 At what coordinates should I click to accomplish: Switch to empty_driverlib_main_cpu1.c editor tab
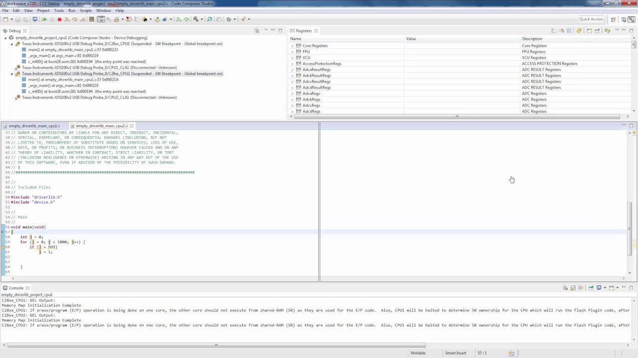pos(34,126)
